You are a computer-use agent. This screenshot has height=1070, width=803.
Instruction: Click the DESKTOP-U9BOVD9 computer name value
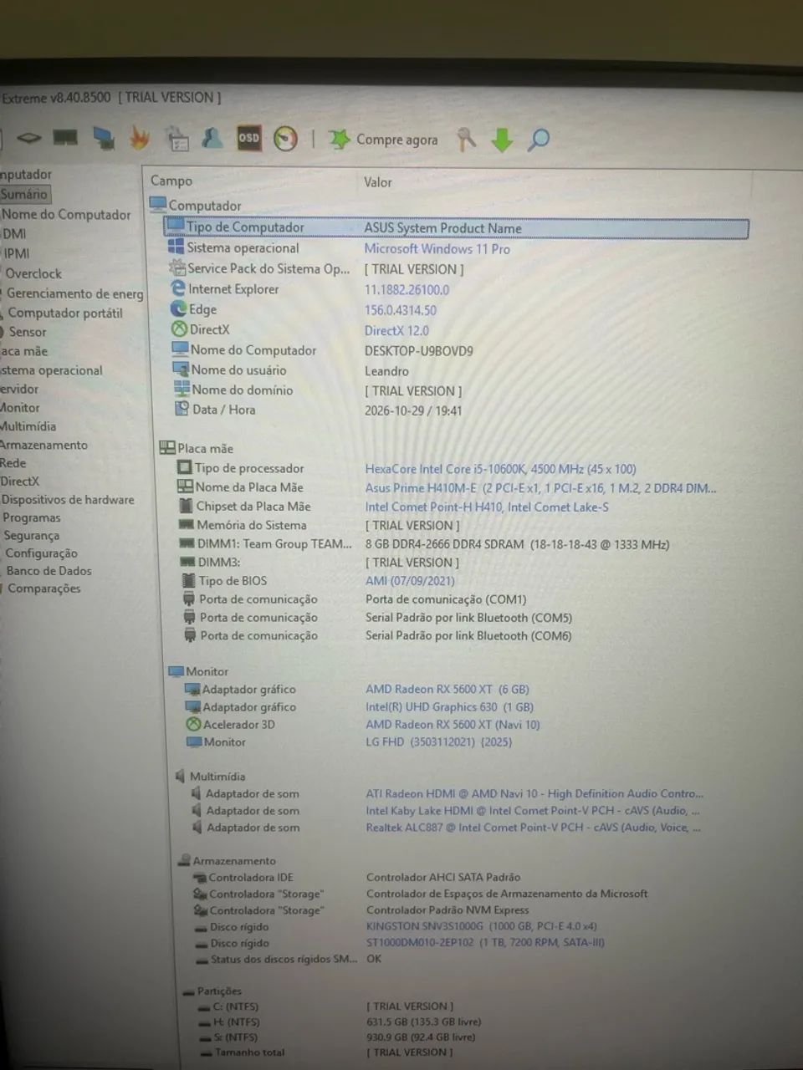click(x=419, y=351)
